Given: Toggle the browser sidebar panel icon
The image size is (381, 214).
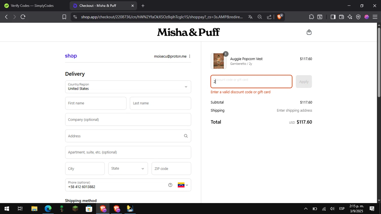Looking at the screenshot, I should (333, 17).
